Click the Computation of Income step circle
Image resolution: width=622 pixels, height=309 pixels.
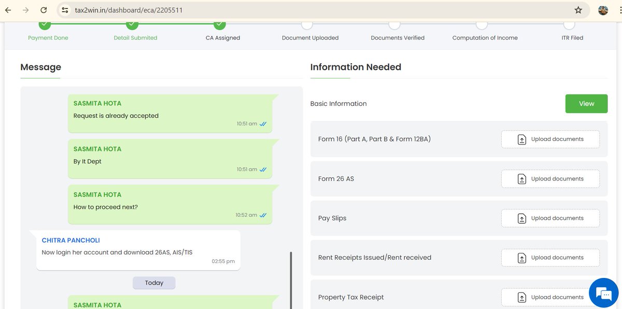point(482,24)
